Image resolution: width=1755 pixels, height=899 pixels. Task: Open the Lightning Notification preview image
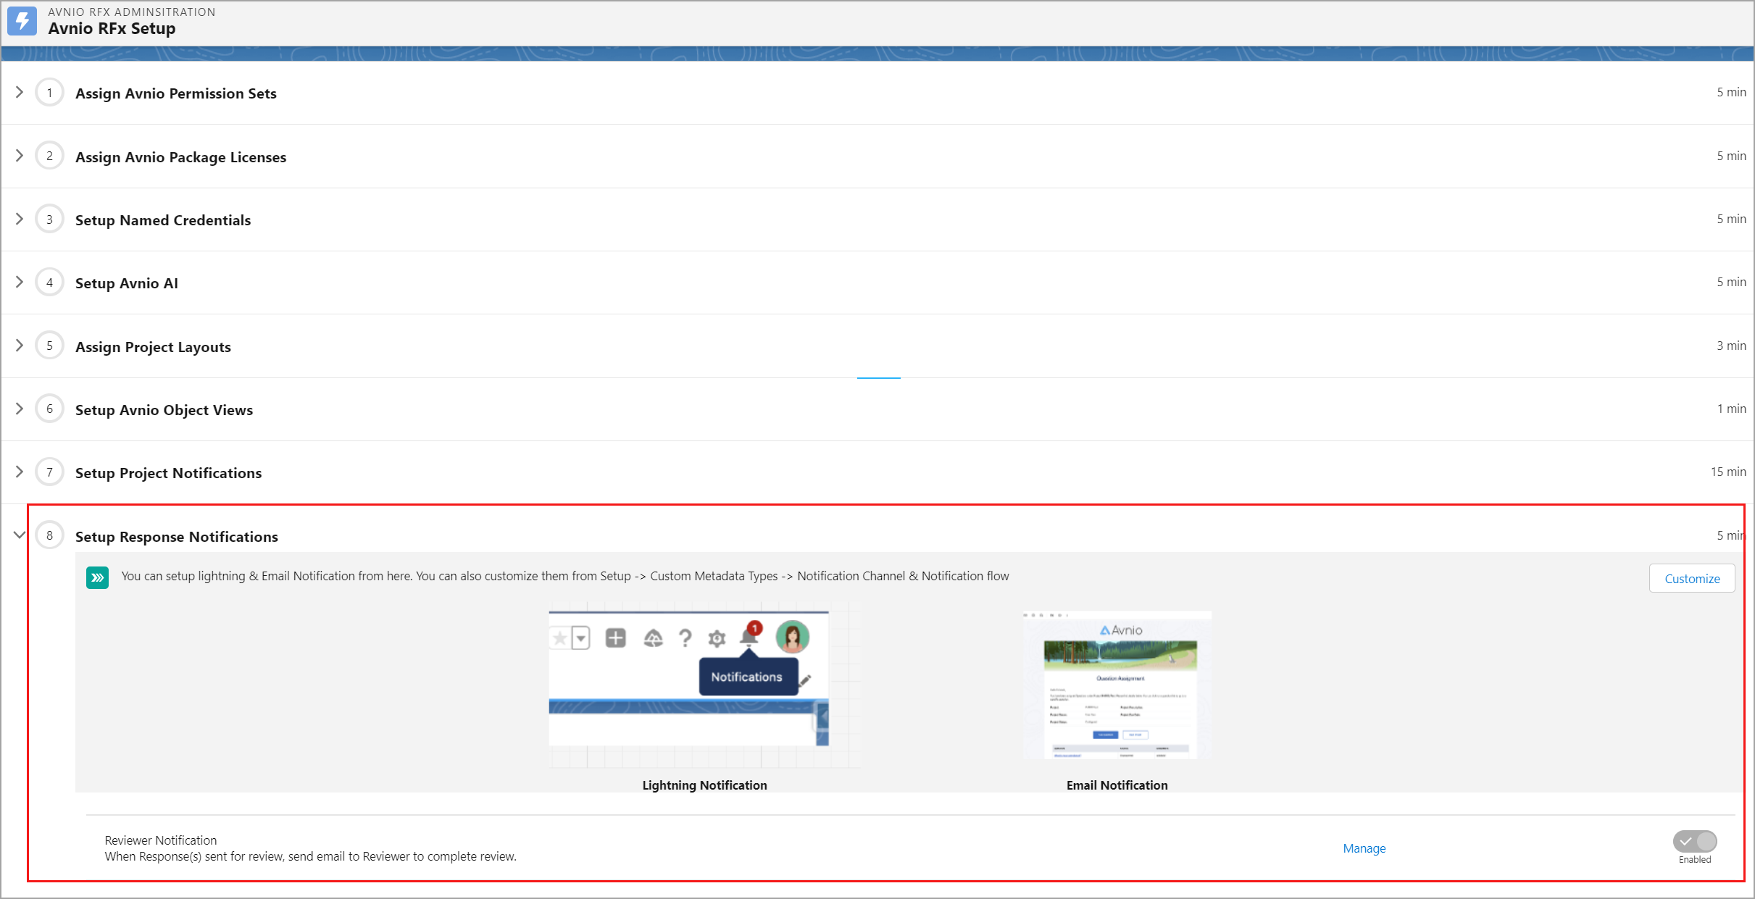704,685
